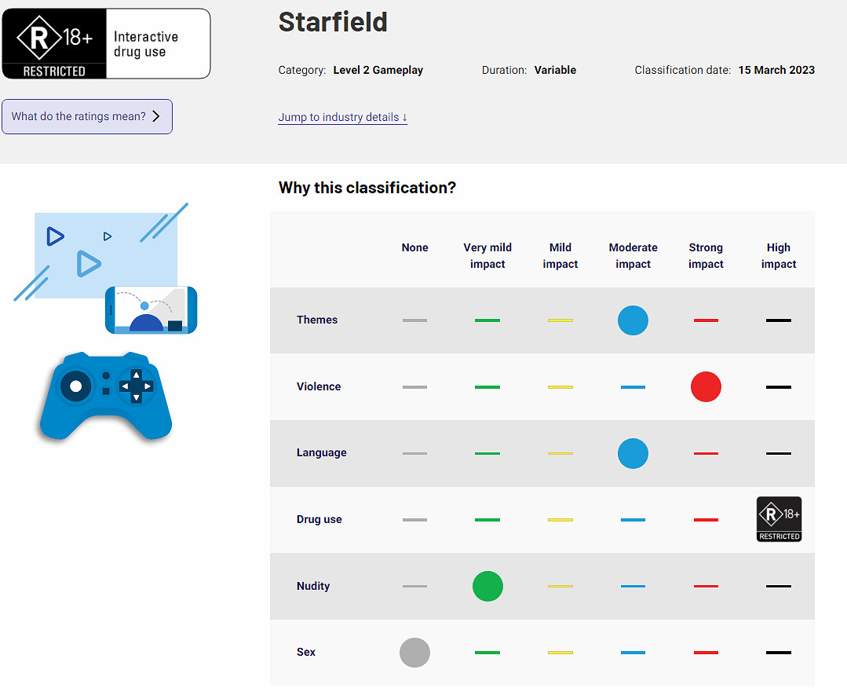Viewport: 847px width, 688px height.
Task: Click the "Why this classification?" heading
Action: pos(367,188)
